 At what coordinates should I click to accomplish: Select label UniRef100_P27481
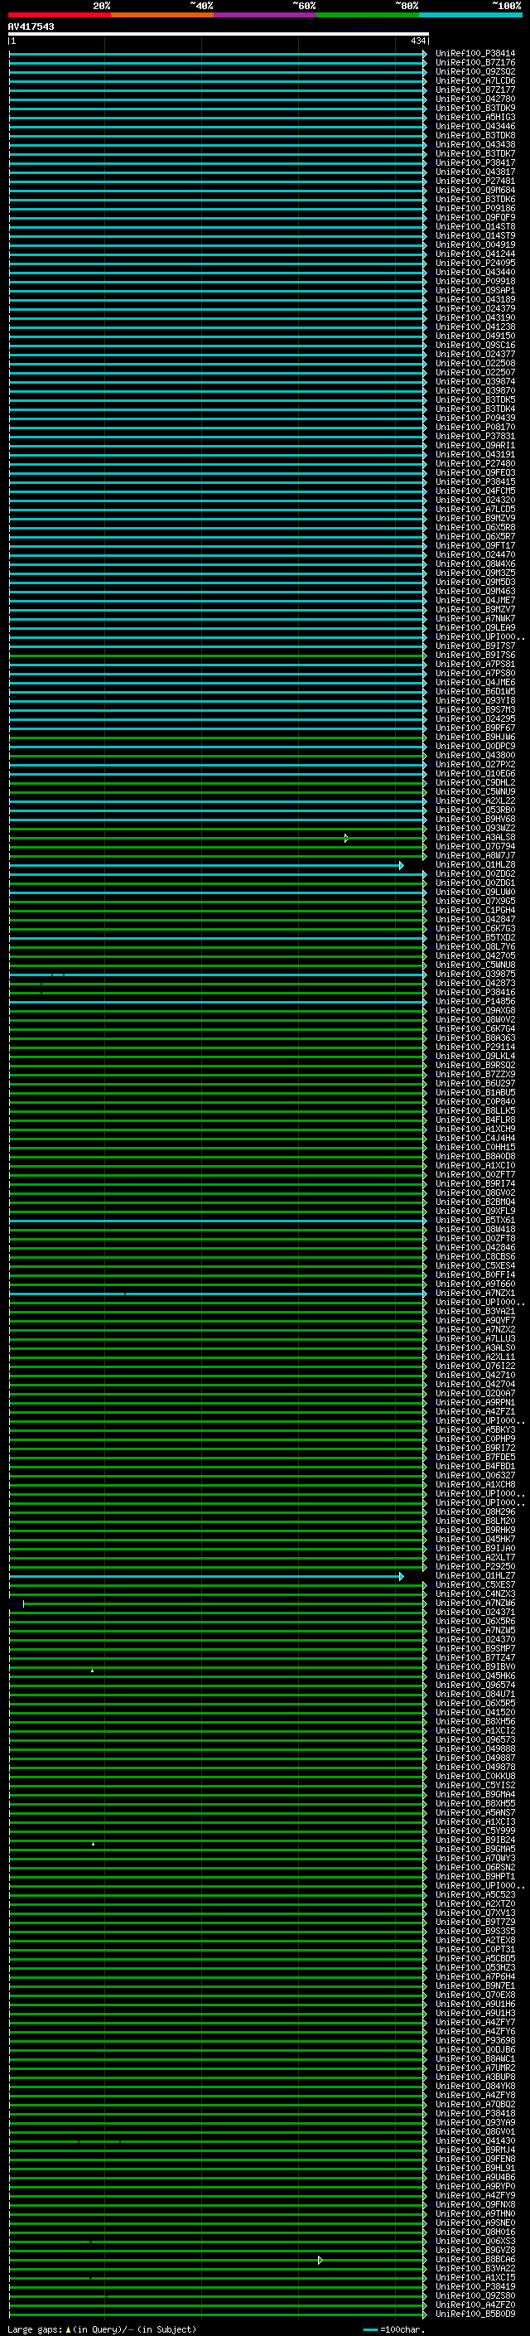coord(475,181)
